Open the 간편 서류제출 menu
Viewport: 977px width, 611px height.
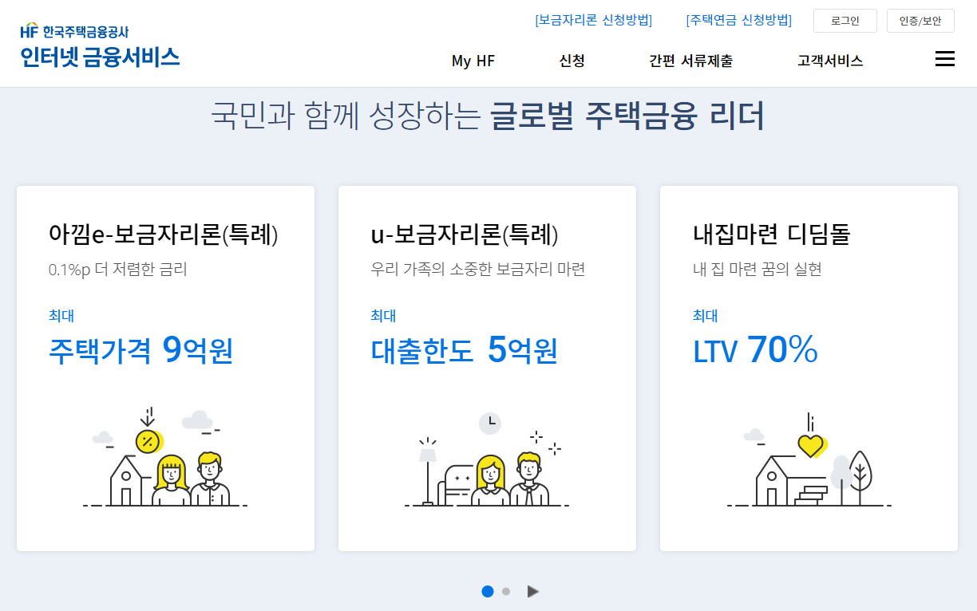[691, 61]
